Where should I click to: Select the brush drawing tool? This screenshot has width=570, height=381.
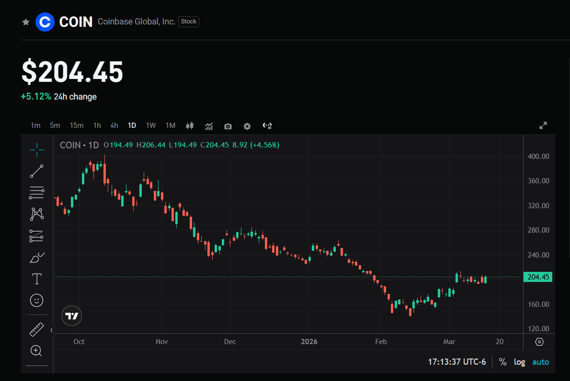(37, 258)
